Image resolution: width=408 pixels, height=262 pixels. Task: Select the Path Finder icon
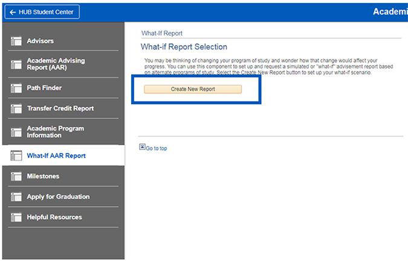point(17,88)
